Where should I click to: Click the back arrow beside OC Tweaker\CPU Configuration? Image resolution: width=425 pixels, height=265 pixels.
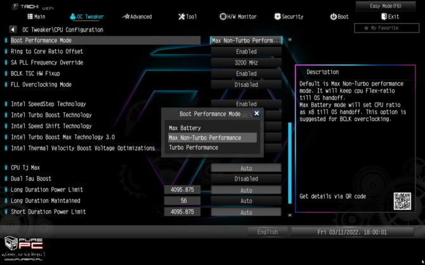[13, 29]
